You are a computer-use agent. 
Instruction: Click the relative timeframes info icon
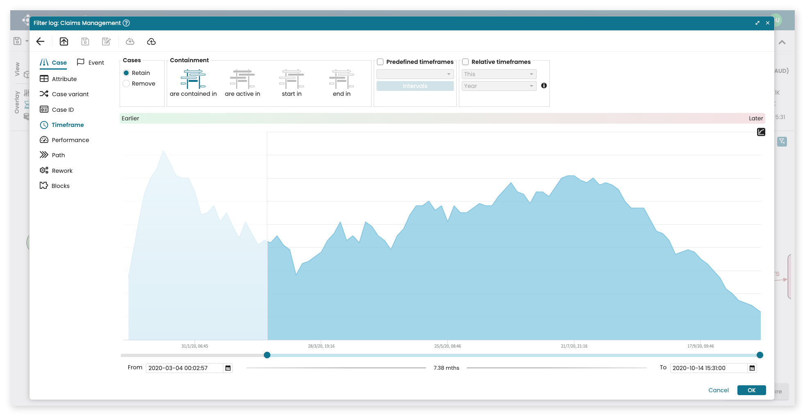tap(544, 86)
